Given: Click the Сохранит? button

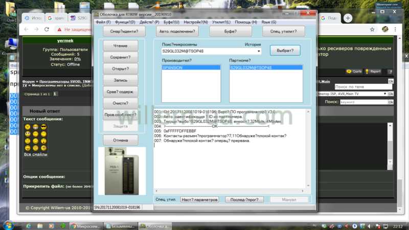Looking at the screenshot, I should pyautogui.click(x=120, y=57).
